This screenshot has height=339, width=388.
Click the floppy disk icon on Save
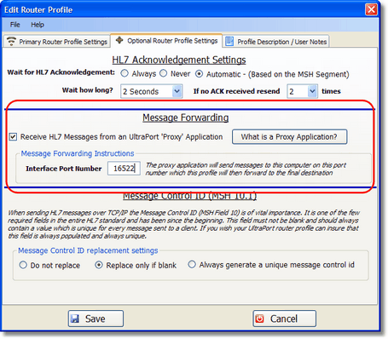75,319
